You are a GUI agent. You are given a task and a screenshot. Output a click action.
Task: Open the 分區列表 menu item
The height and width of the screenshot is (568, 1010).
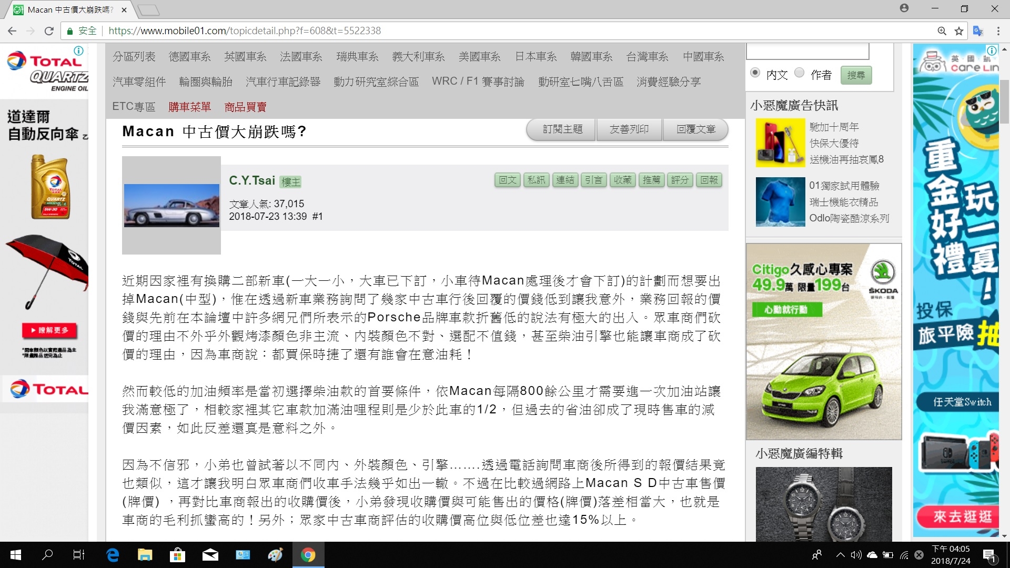click(x=134, y=57)
